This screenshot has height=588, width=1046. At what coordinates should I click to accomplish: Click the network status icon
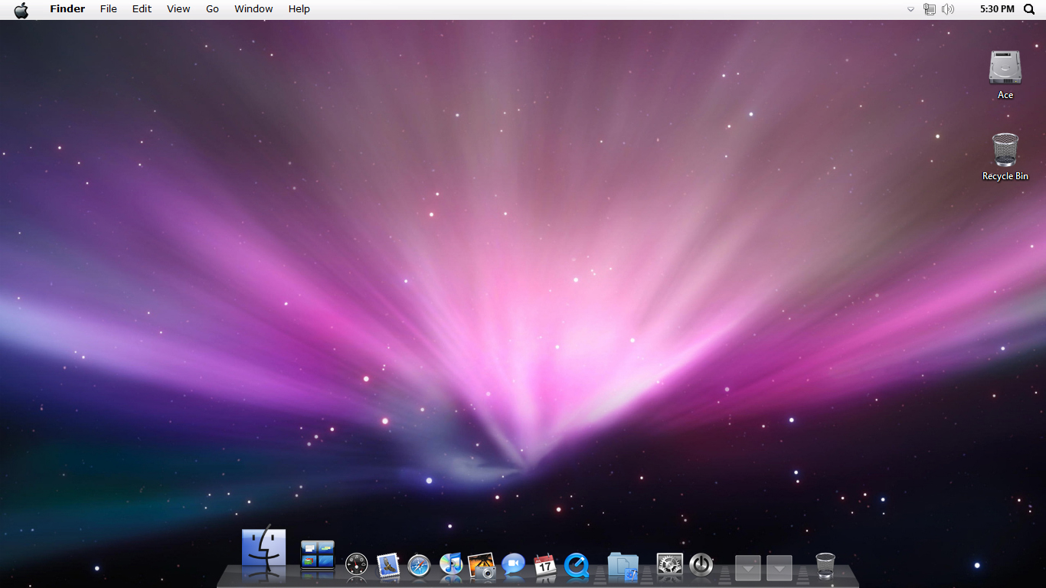930,9
